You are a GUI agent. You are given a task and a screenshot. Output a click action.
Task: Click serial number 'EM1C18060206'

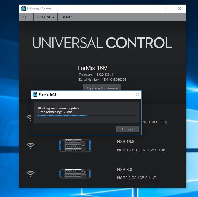(x=115, y=80)
